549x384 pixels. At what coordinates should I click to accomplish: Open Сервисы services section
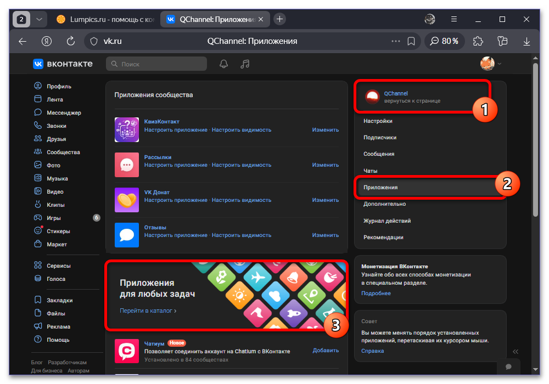coord(53,266)
